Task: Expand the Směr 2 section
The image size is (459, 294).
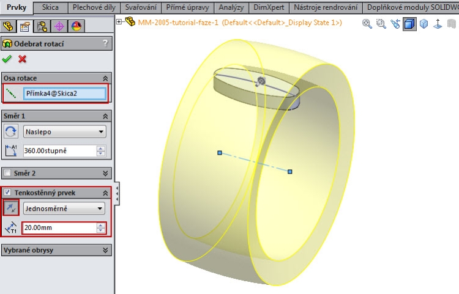Action: pyautogui.click(x=105, y=174)
